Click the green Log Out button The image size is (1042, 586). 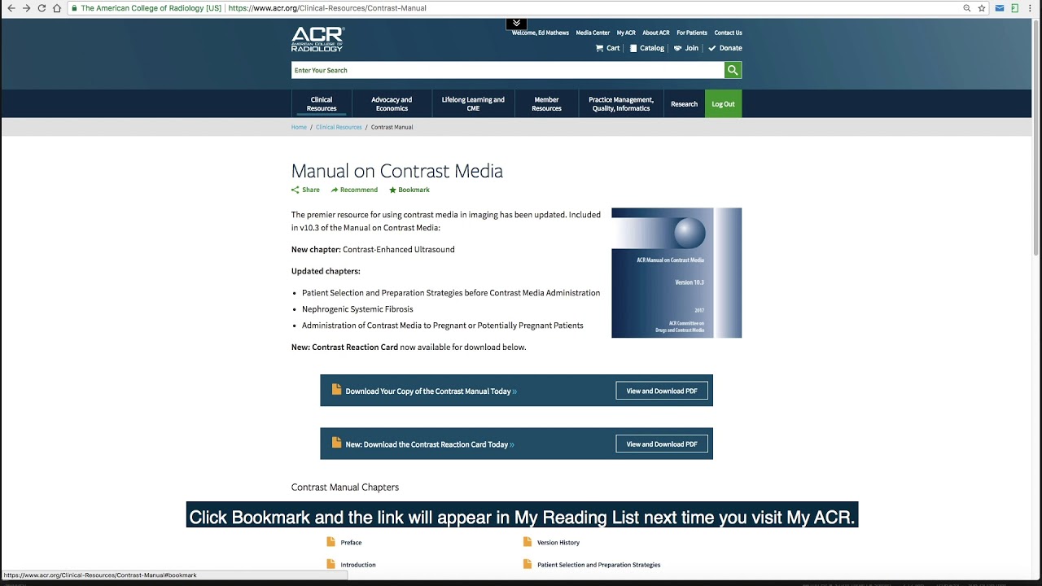click(723, 104)
